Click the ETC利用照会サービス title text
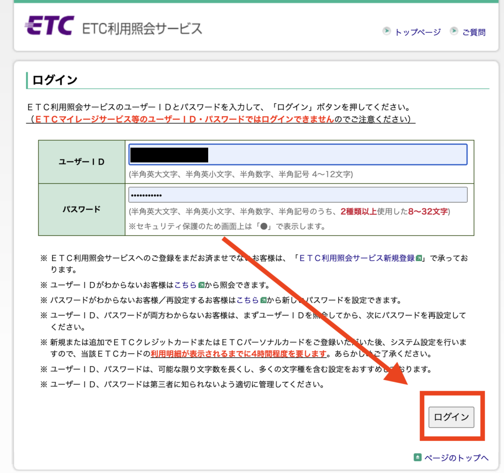This screenshot has width=504, height=473. [142, 29]
